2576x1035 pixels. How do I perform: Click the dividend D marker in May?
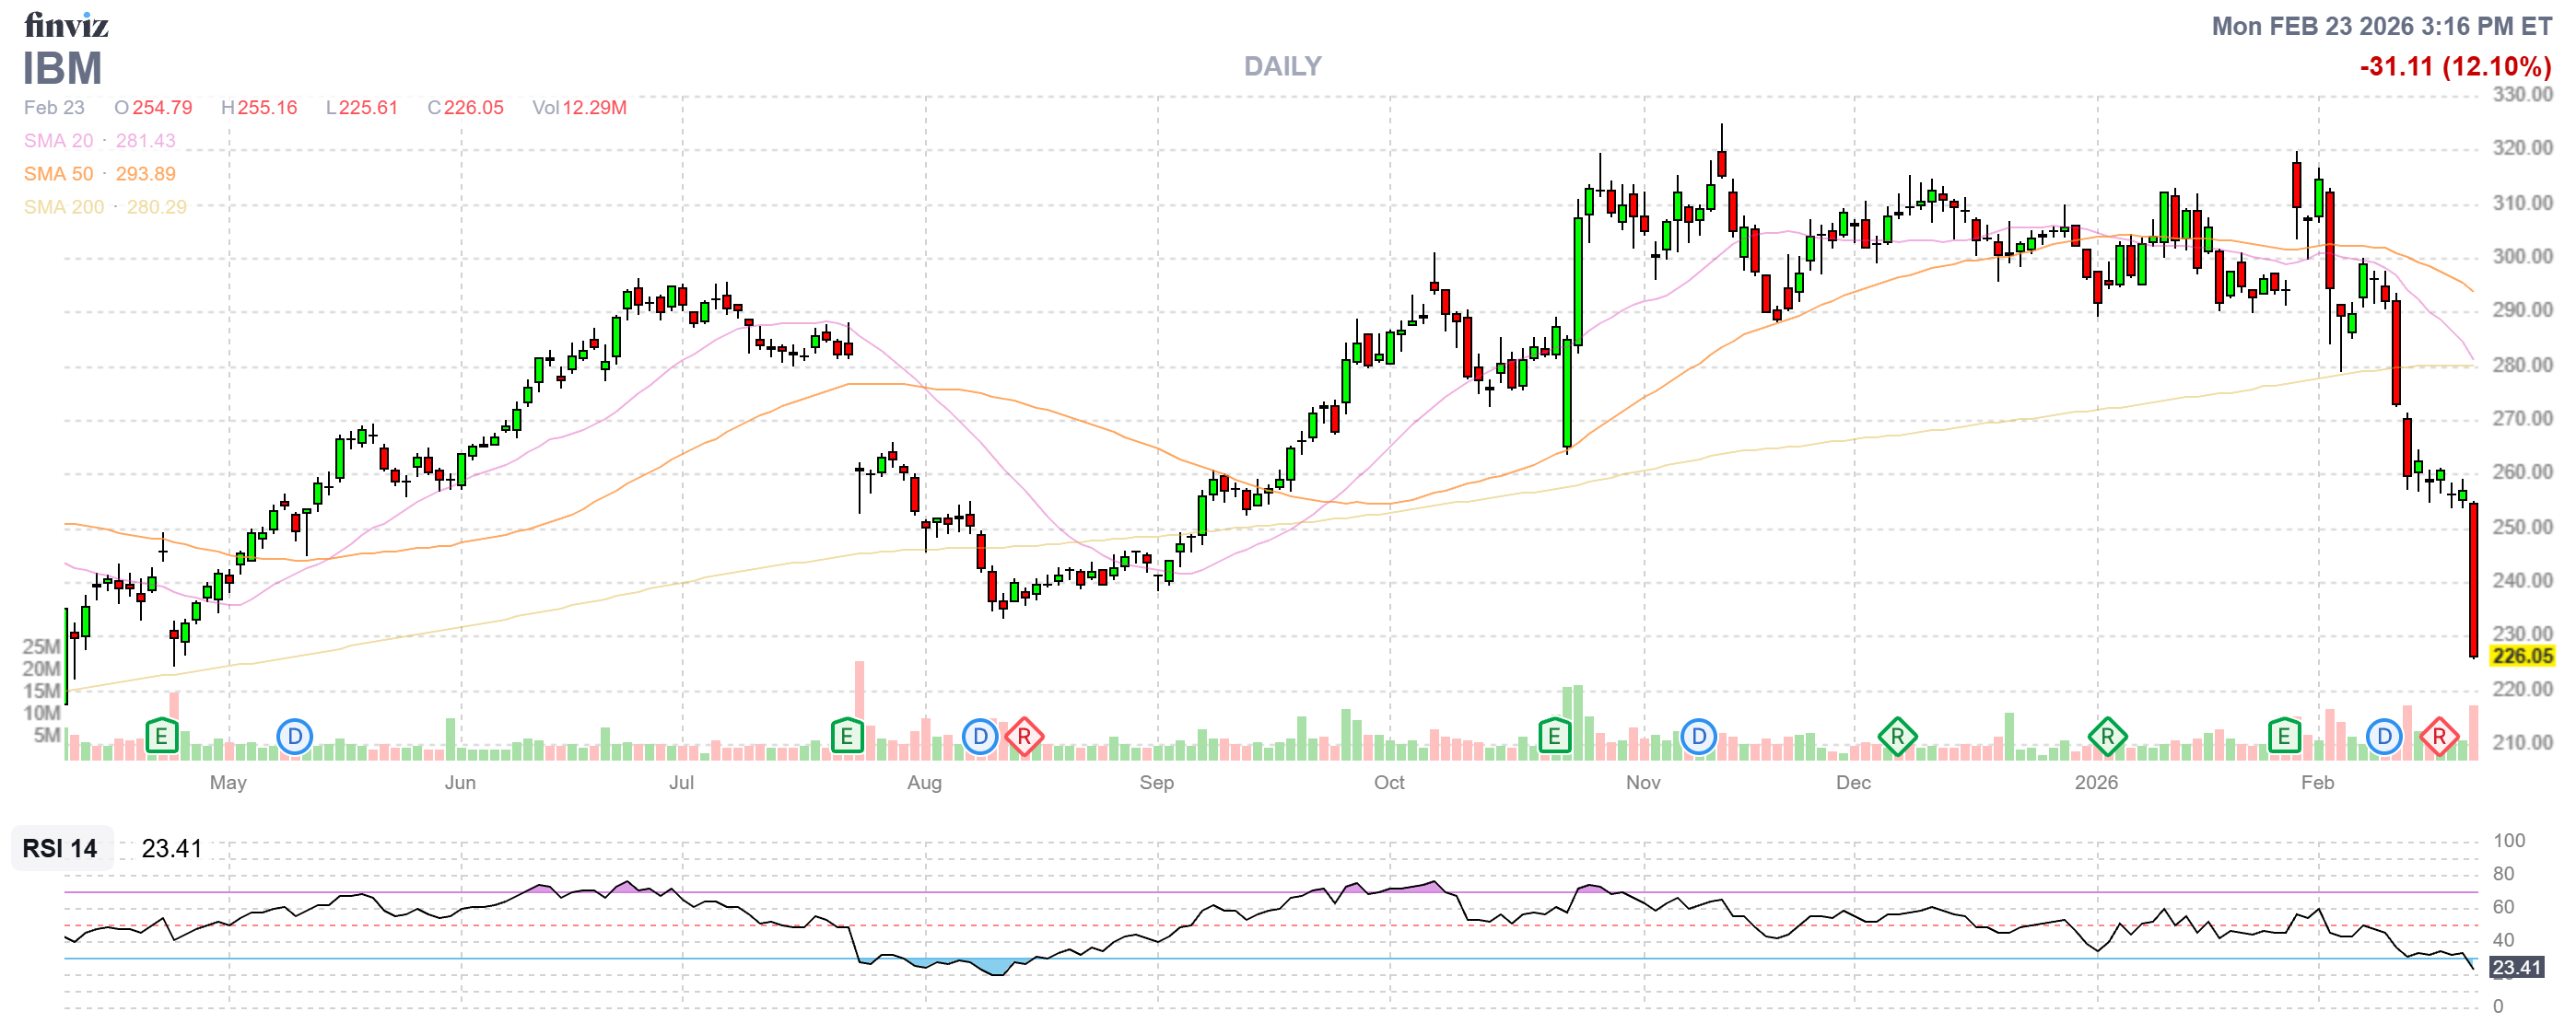[294, 738]
